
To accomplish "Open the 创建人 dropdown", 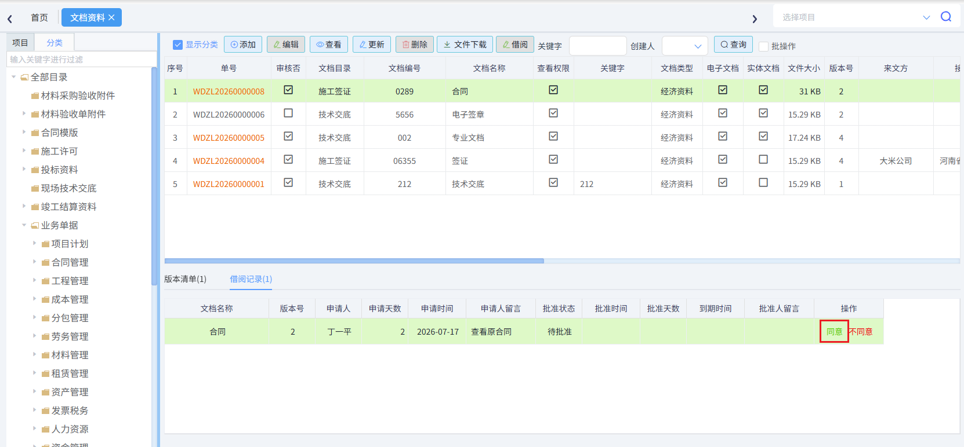I will pyautogui.click(x=685, y=46).
